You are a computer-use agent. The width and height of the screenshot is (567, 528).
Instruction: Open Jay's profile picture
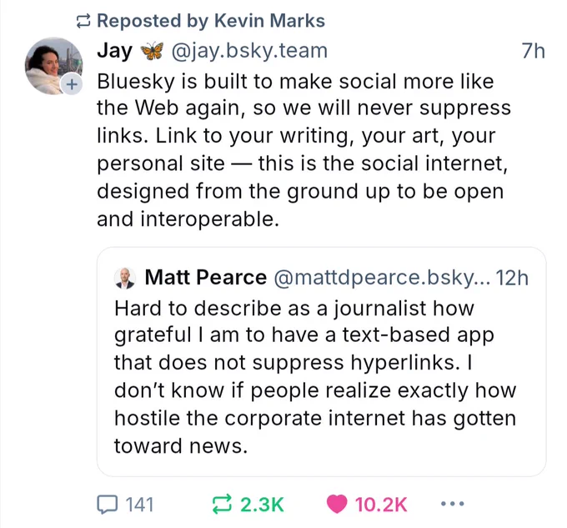pos(54,64)
